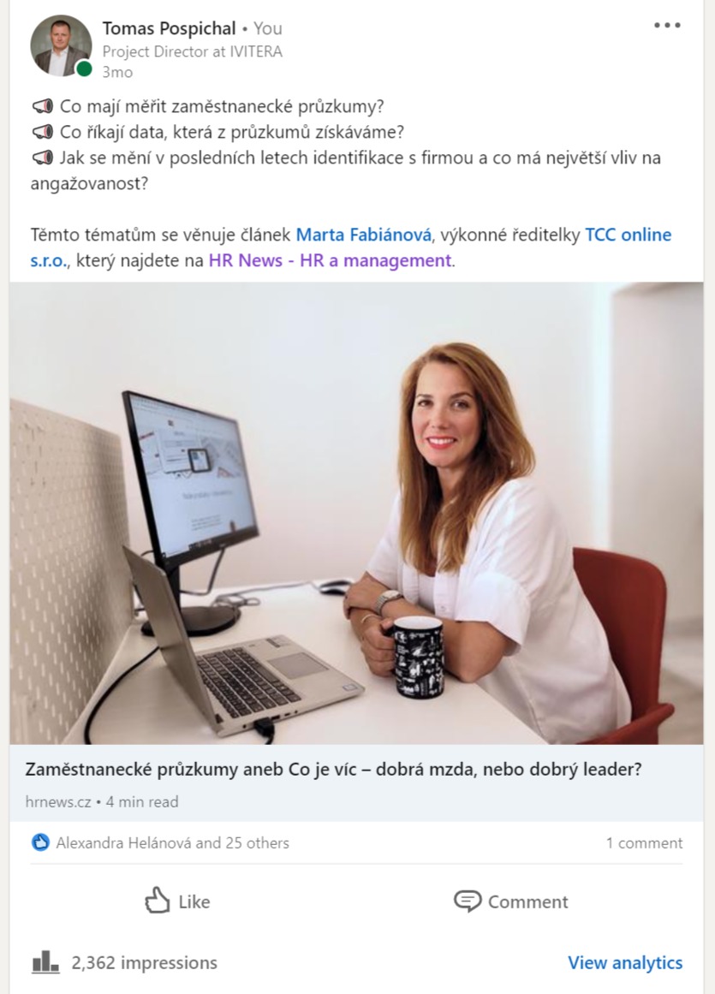
Task: Click the third megaphone emoji
Action: coord(43,158)
